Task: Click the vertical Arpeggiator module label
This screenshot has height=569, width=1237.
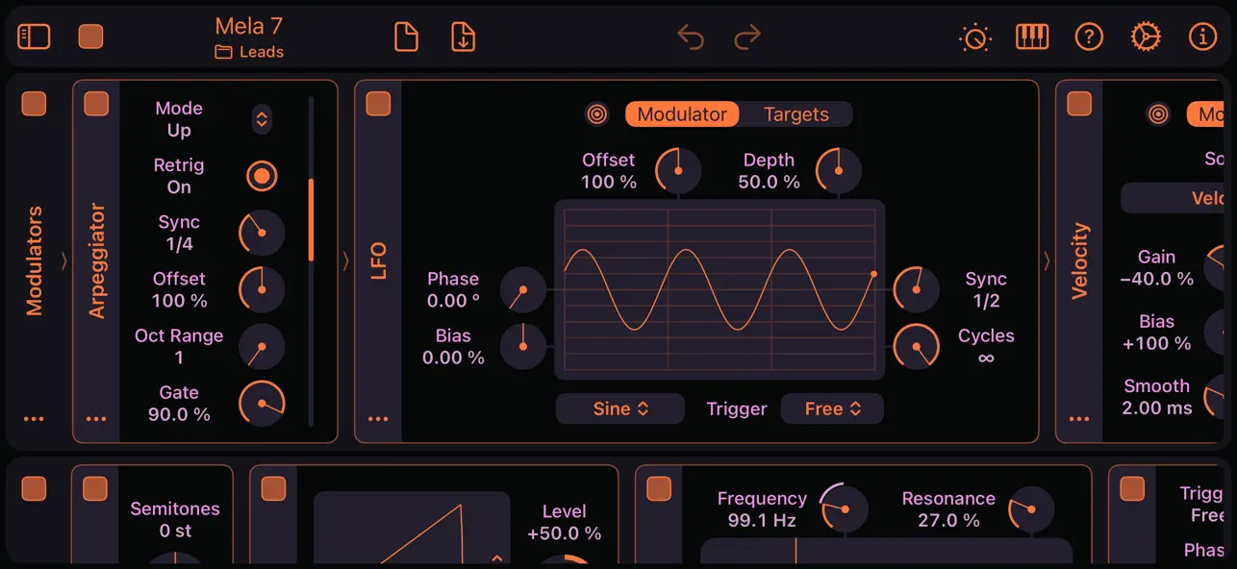Action: (x=97, y=260)
